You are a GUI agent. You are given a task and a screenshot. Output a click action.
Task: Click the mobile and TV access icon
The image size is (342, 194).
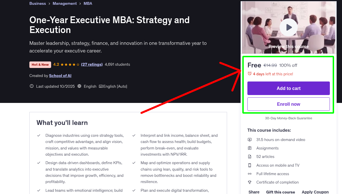pyautogui.click(x=250, y=165)
